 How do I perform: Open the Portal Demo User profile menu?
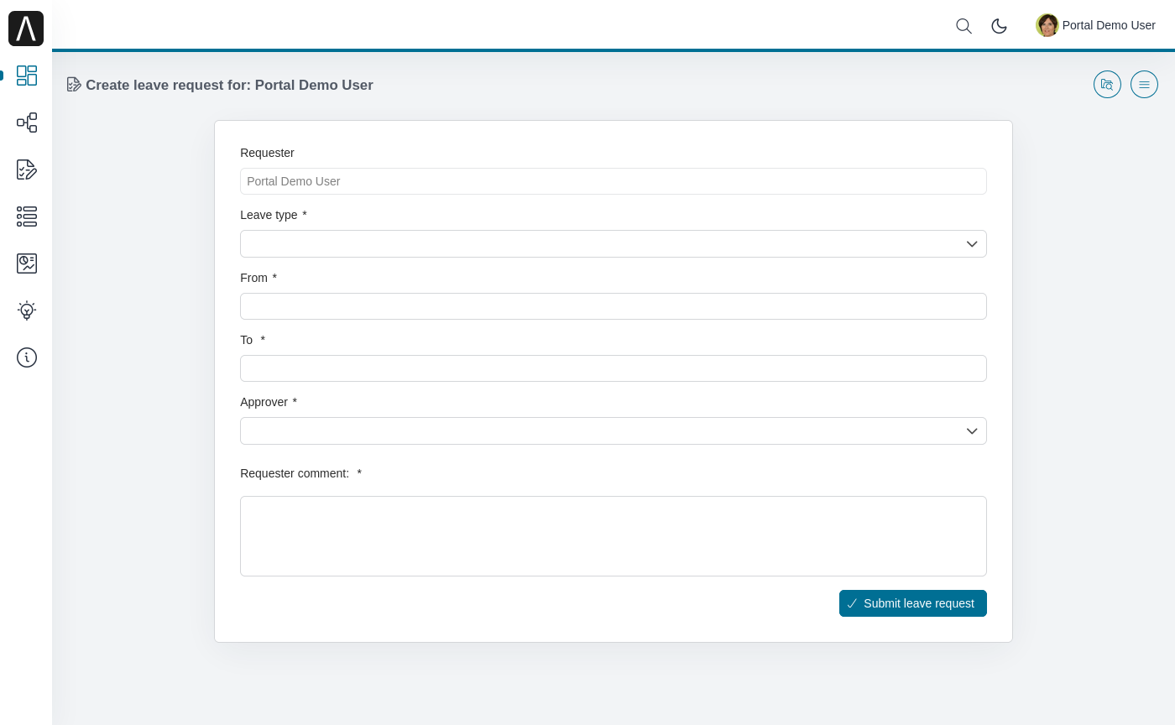click(1108, 25)
